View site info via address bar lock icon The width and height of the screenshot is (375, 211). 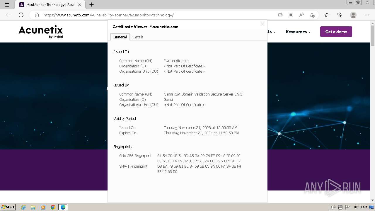37,15
